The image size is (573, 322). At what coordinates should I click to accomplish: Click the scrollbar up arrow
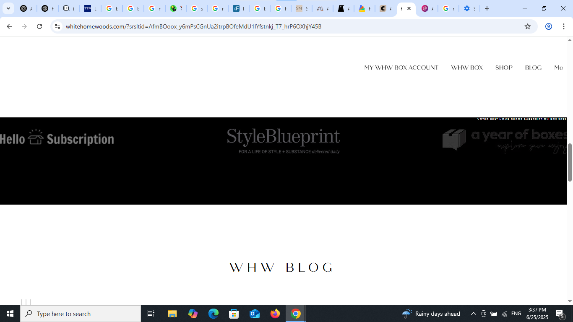point(570,40)
